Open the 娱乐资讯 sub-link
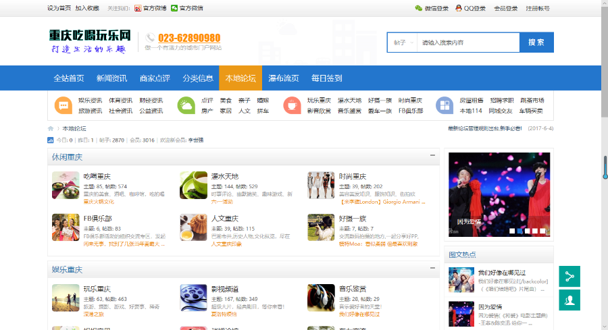The image size is (608, 330). pos(90,101)
